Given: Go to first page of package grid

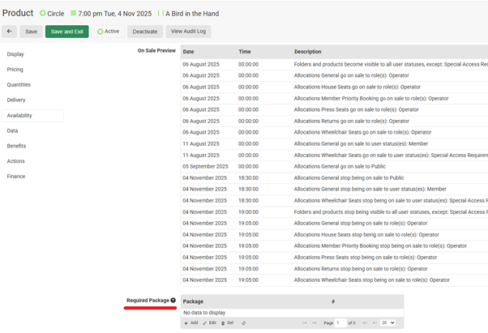Looking at the screenshot, I should coord(305,322).
